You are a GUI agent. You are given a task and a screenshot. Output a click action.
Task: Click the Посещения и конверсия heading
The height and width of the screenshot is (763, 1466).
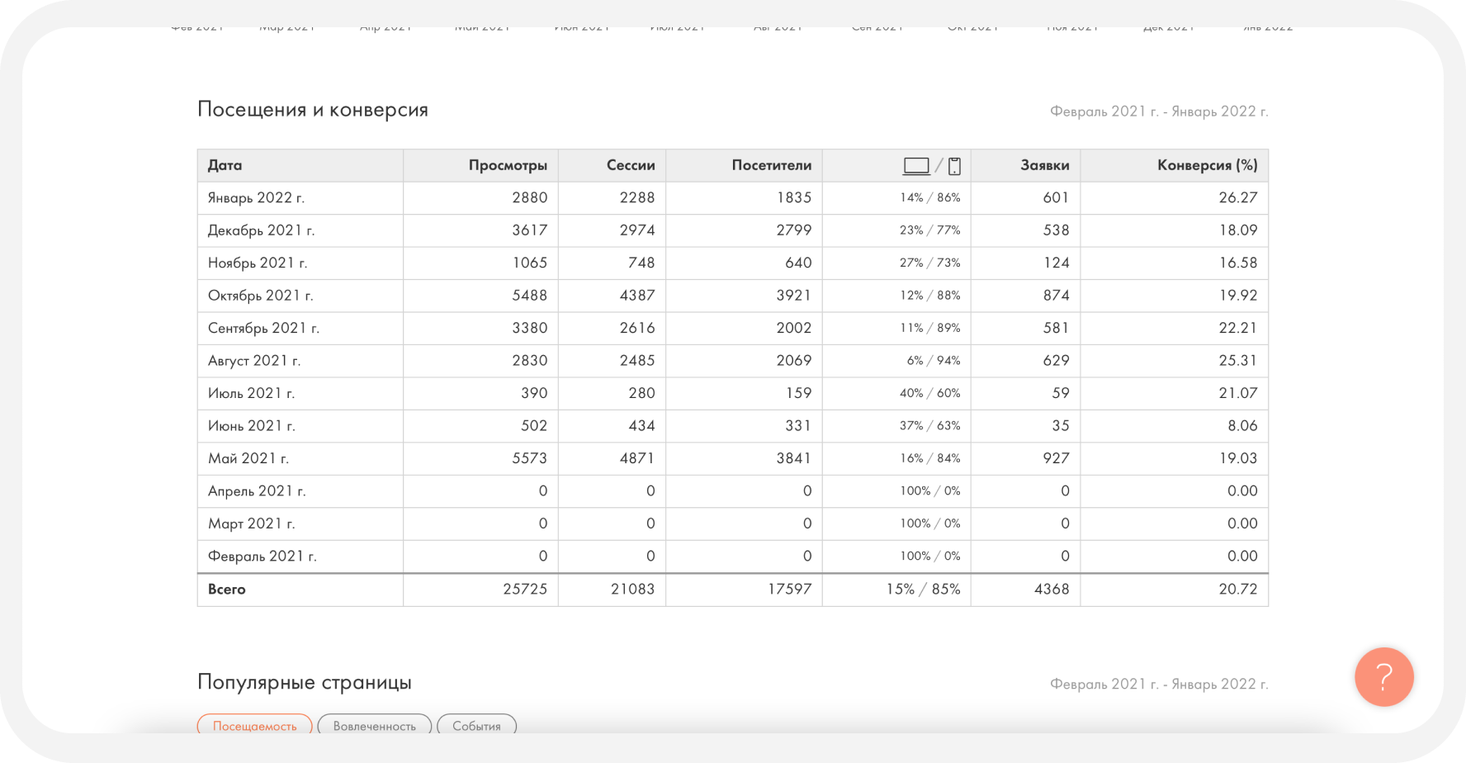click(313, 110)
